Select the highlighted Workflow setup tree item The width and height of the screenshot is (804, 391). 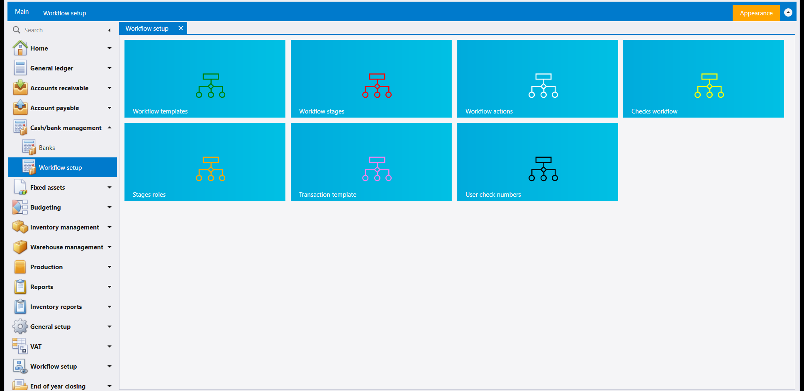tap(63, 167)
